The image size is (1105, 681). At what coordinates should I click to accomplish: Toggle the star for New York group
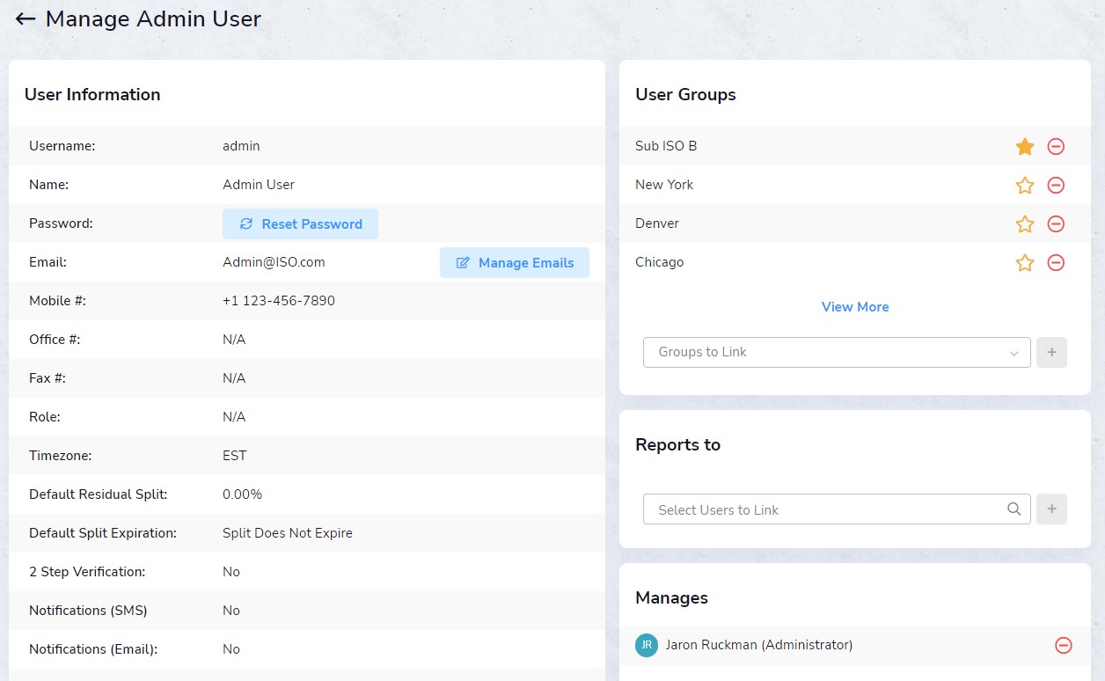tap(1024, 186)
